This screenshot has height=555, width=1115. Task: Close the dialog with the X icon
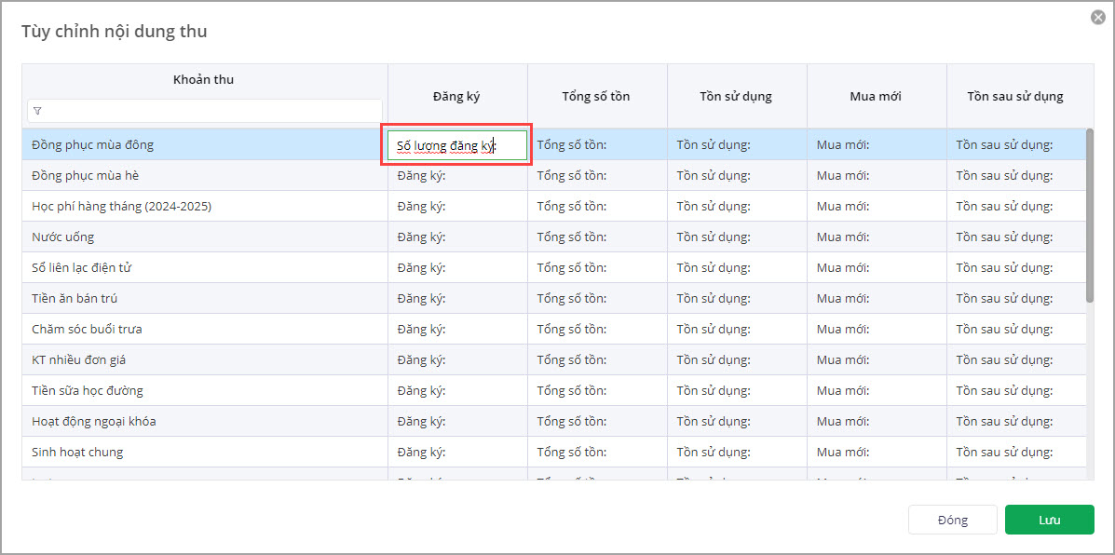1098,18
